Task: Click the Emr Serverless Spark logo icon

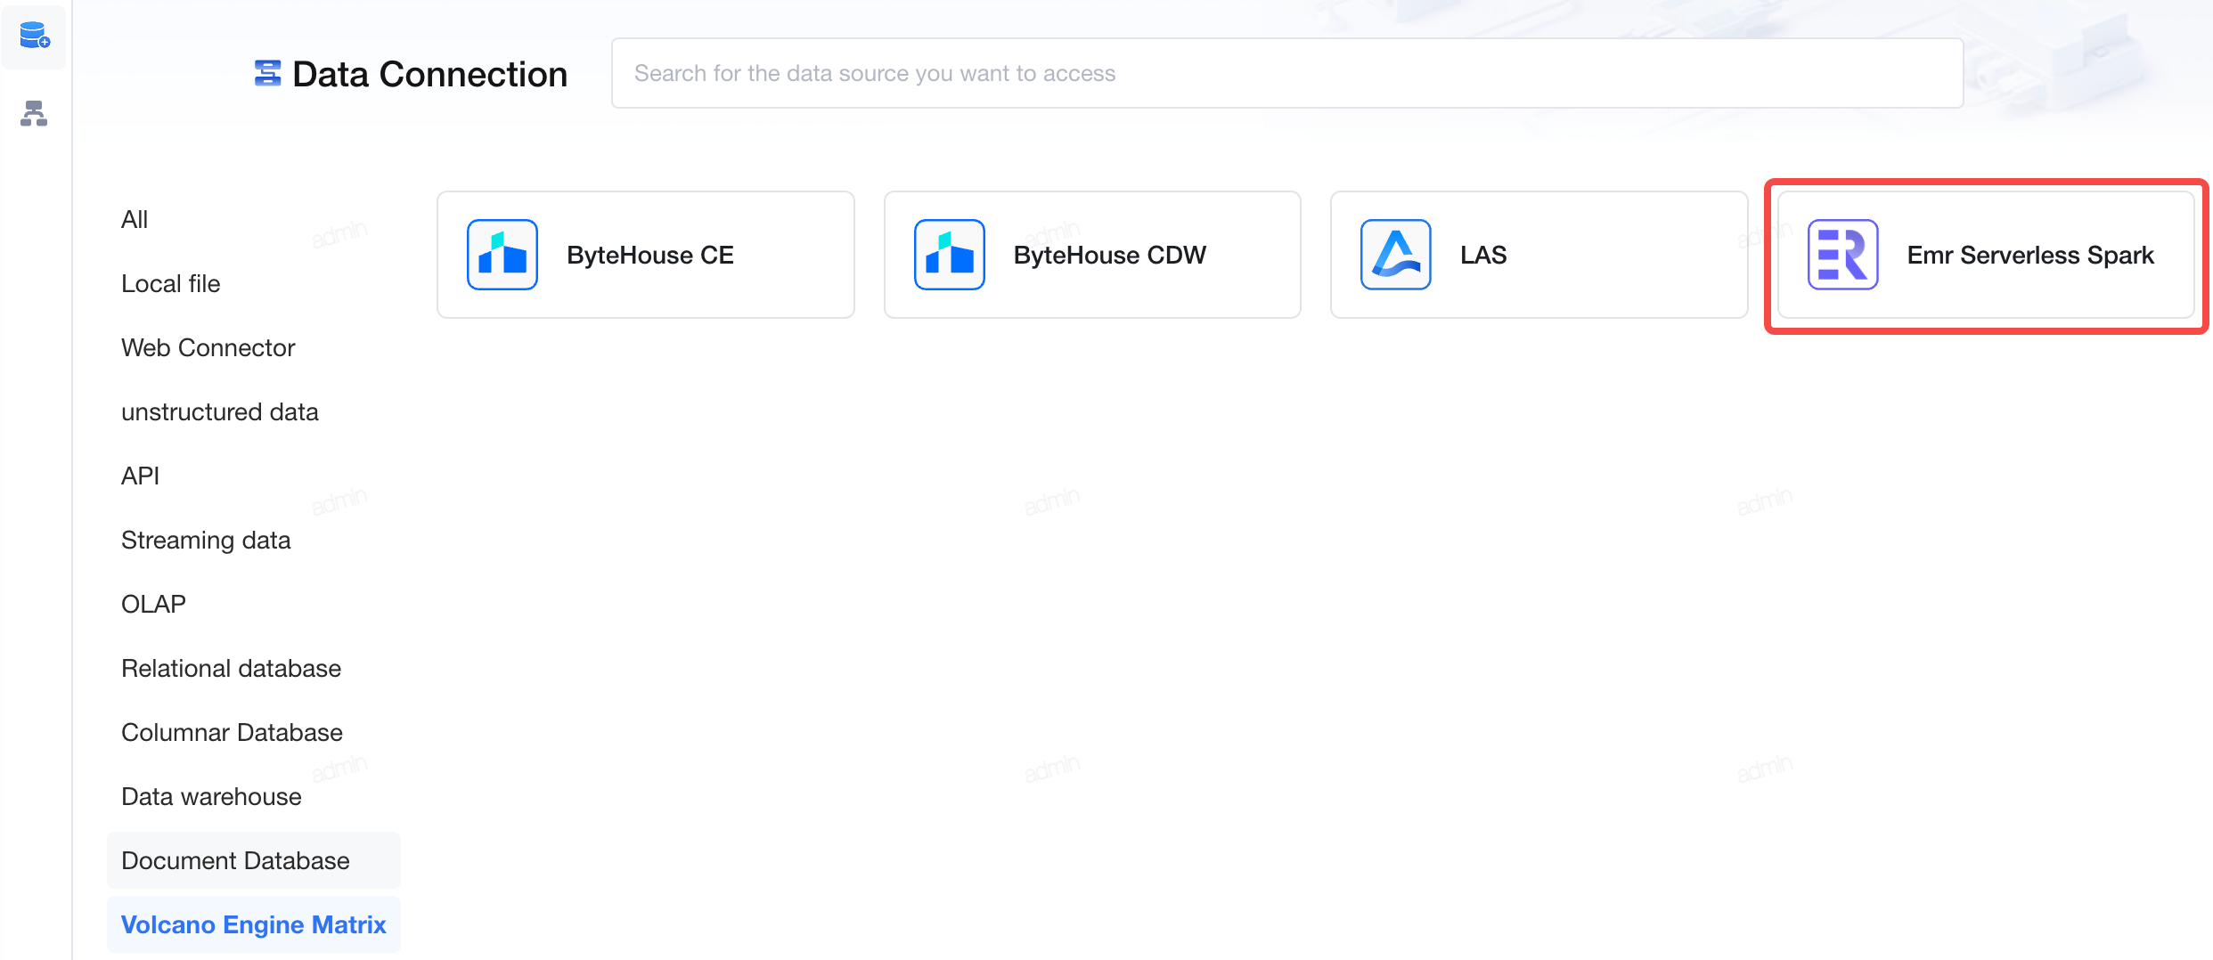Action: coord(1843,255)
